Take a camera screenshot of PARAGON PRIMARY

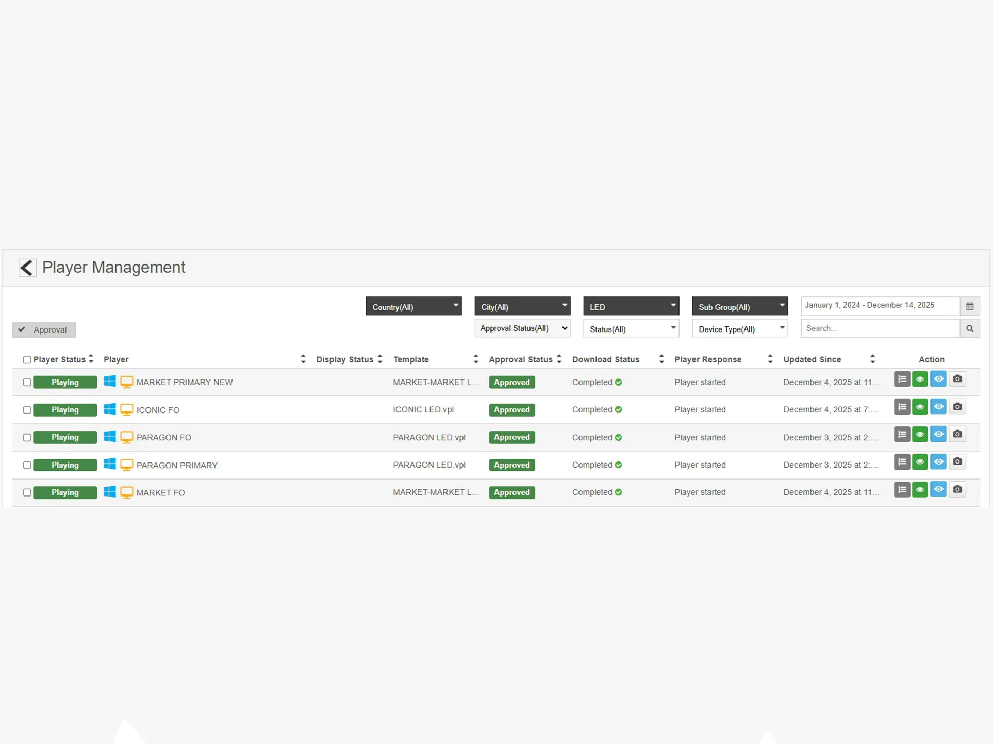[957, 462]
